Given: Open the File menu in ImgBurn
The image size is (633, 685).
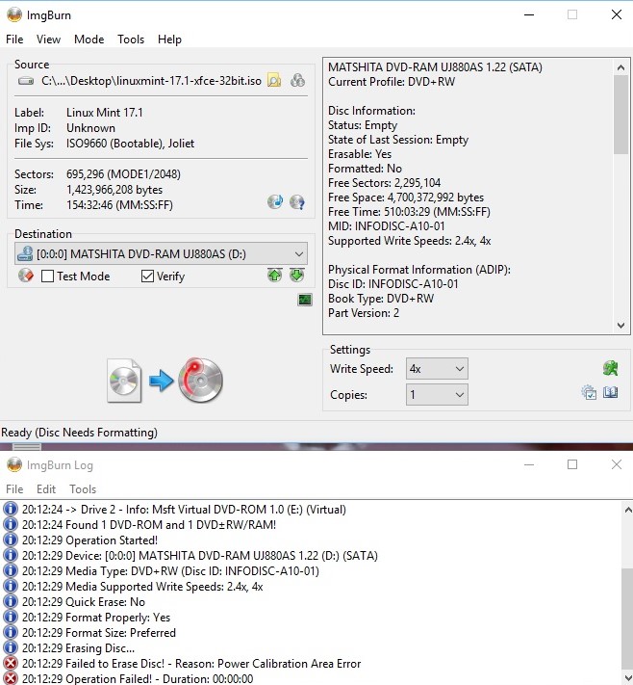Looking at the screenshot, I should pyautogui.click(x=14, y=40).
